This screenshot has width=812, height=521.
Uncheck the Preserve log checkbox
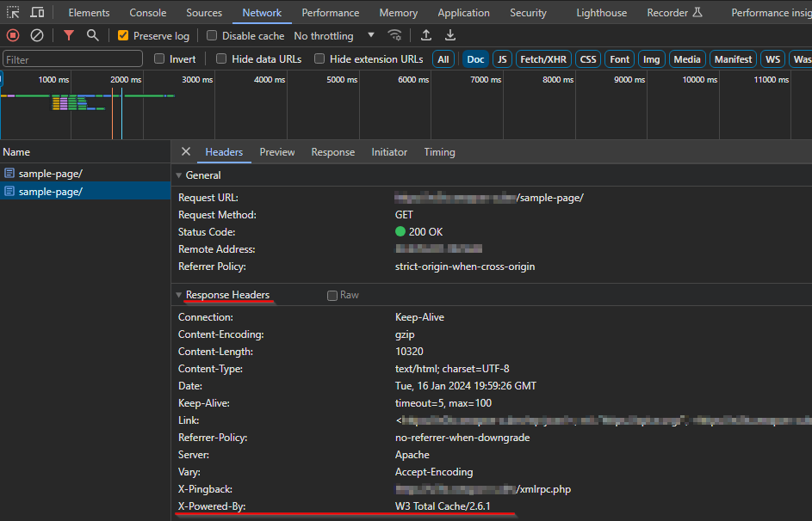[123, 35]
